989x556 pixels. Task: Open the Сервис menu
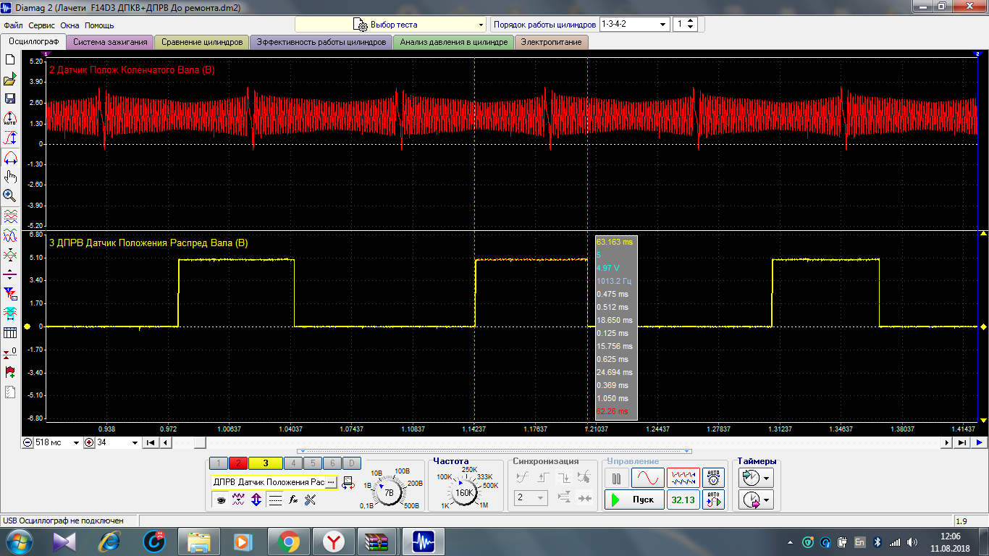coord(42,25)
